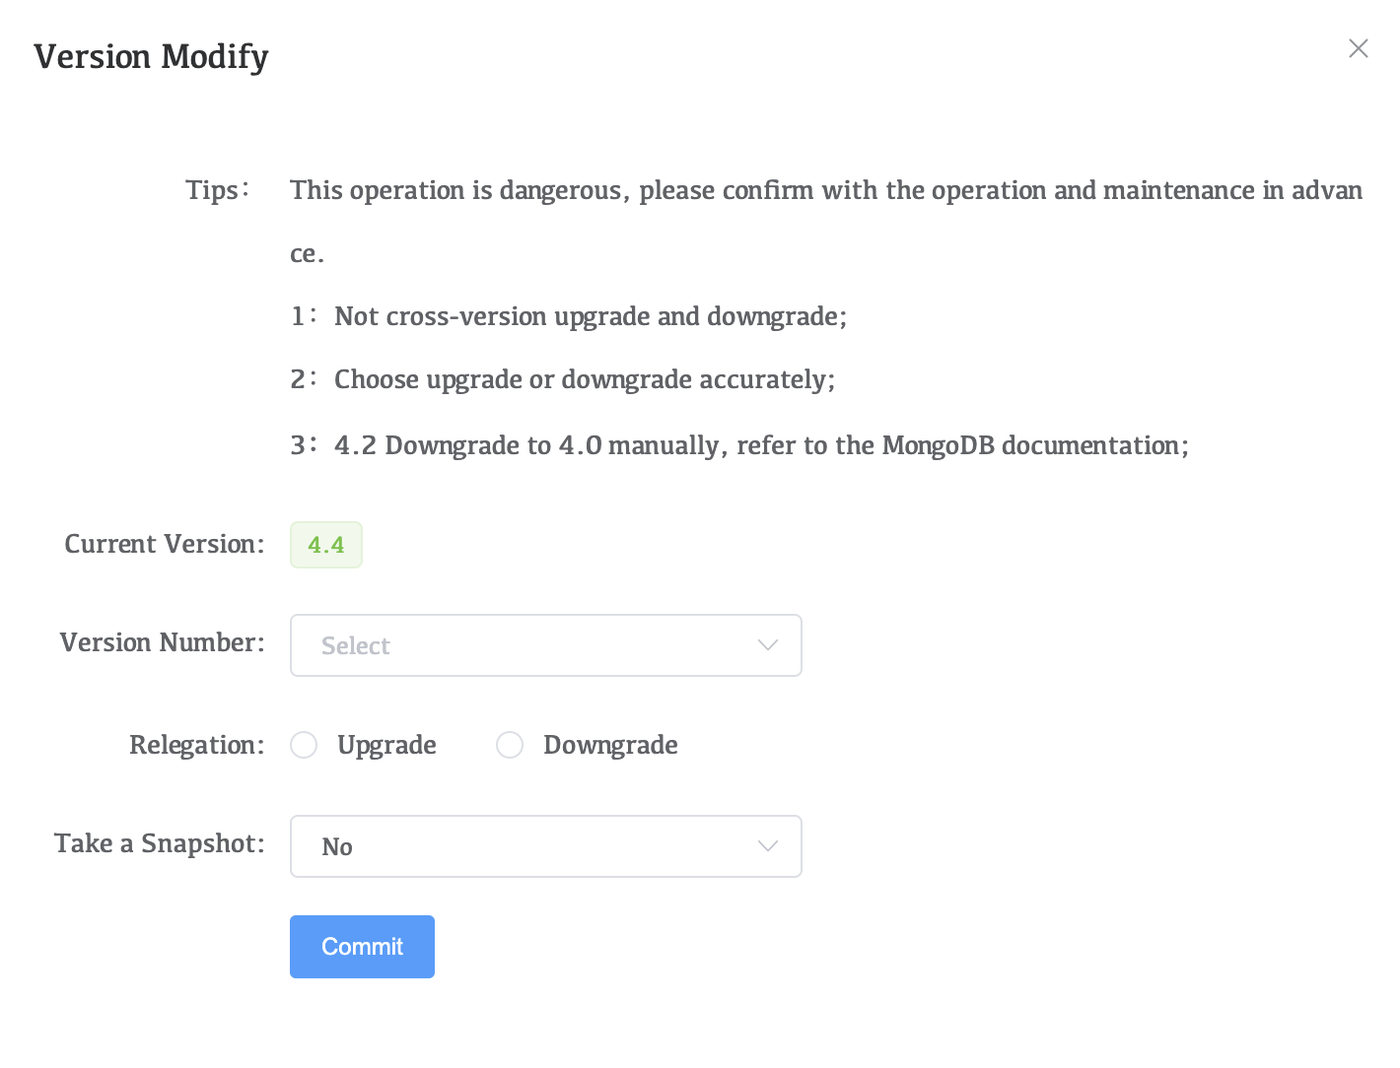Click the chevron arrow in Snapshot dropdown
The image size is (1400, 1068).
pyautogui.click(x=767, y=846)
